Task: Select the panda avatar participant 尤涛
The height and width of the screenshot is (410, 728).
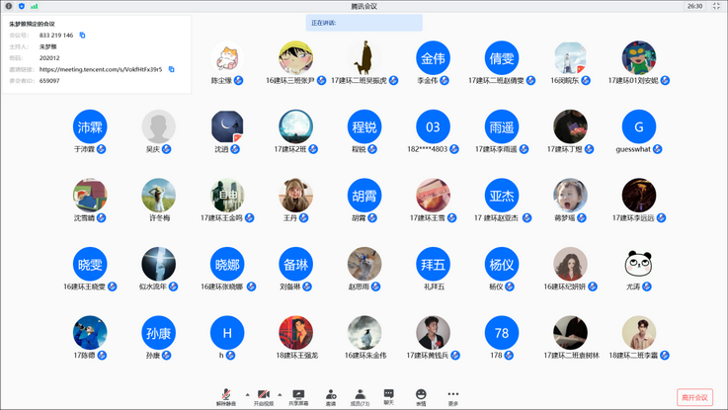Action: tap(638, 264)
